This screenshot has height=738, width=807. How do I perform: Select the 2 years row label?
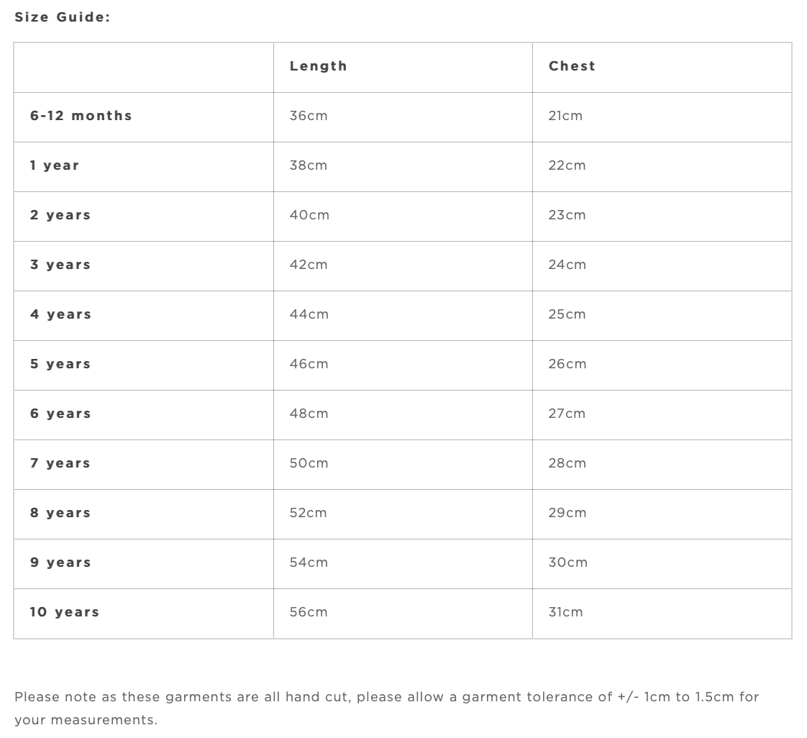(60, 215)
